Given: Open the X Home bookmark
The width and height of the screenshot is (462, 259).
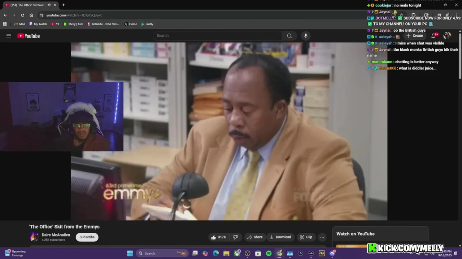Looking at the screenshot, I should tap(131, 24).
